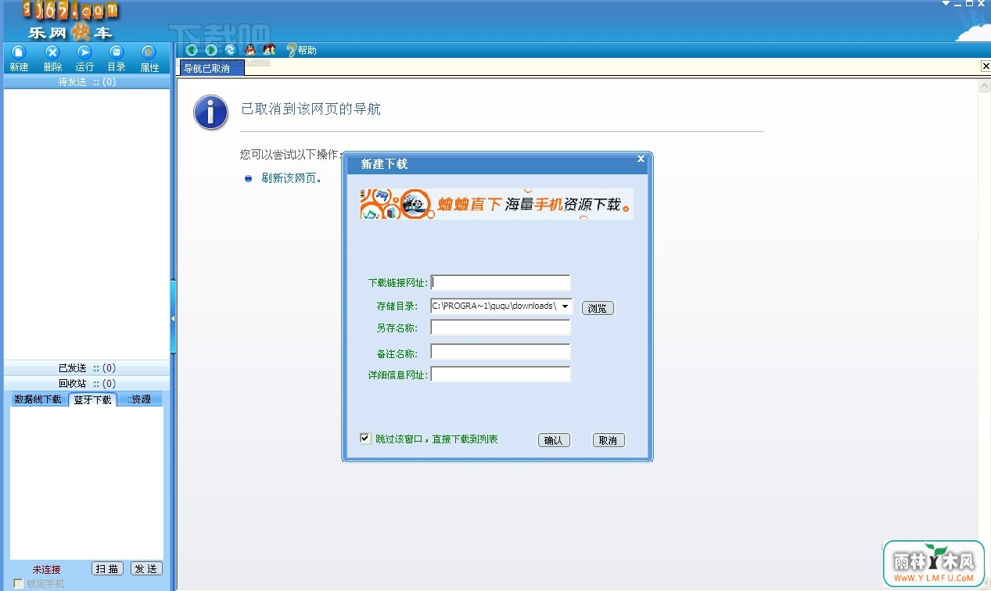Switch to 数据线下载 tab

(x=38, y=399)
